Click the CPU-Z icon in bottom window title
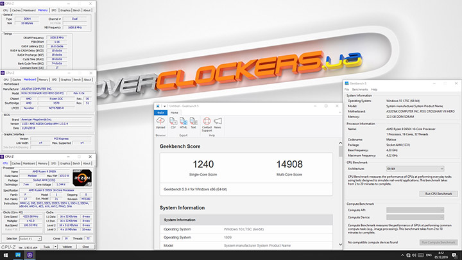This screenshot has width=462, height=260. point(3,157)
